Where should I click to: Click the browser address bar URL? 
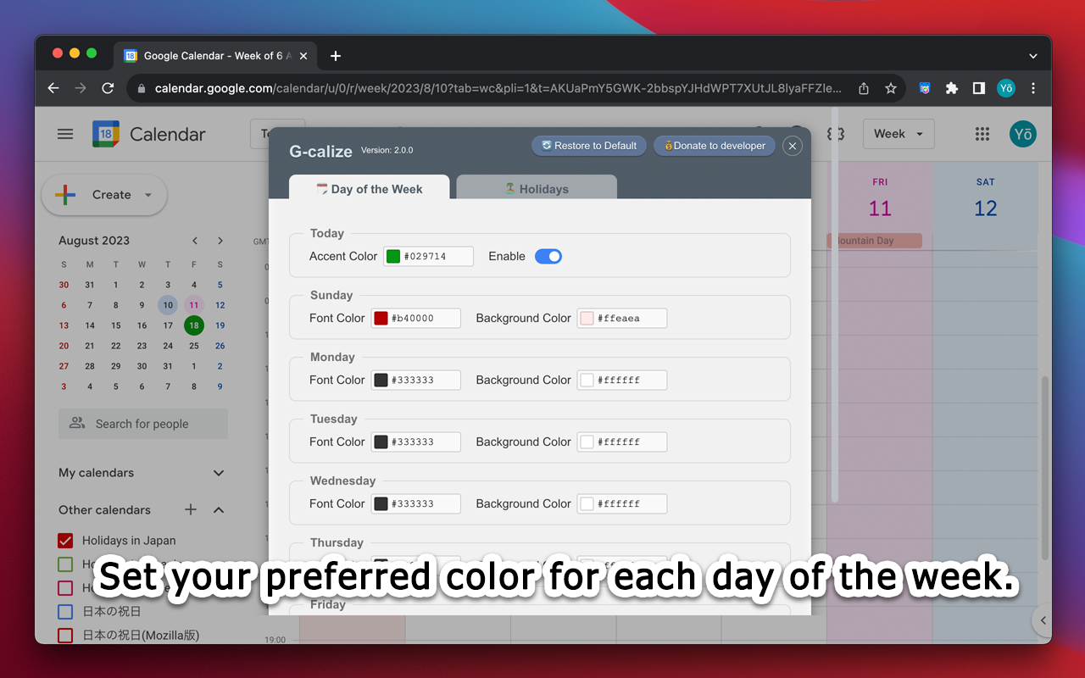tap(498, 88)
